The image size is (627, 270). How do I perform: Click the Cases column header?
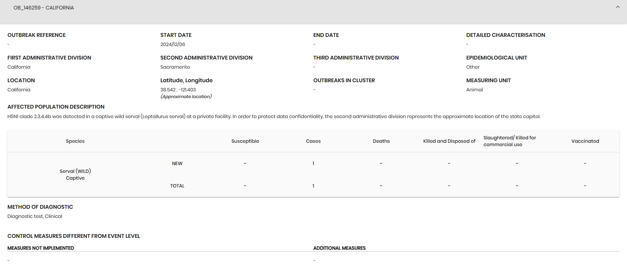(313, 141)
